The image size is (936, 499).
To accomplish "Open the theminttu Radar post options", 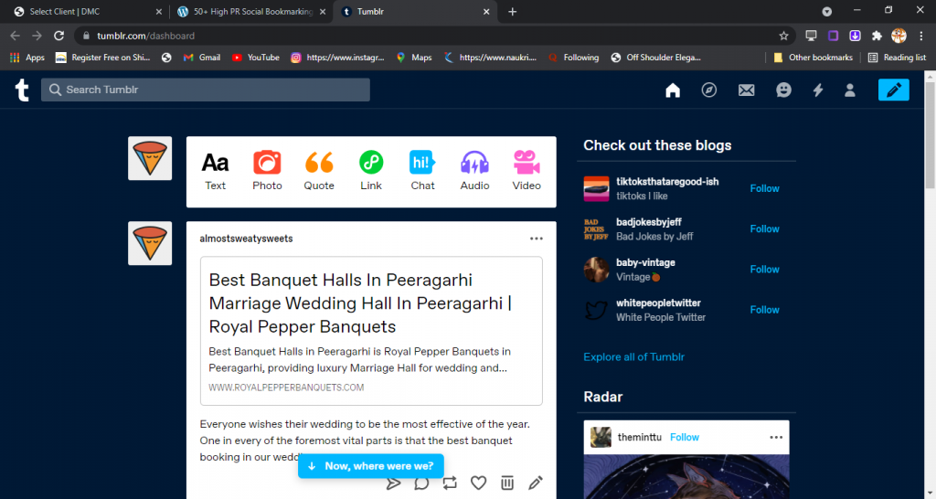I will [x=776, y=438].
